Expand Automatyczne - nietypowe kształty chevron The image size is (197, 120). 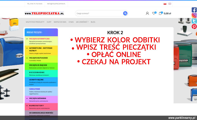point(27,48)
